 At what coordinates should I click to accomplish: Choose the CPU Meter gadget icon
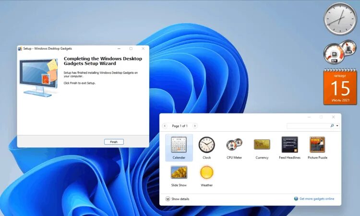tap(234, 145)
